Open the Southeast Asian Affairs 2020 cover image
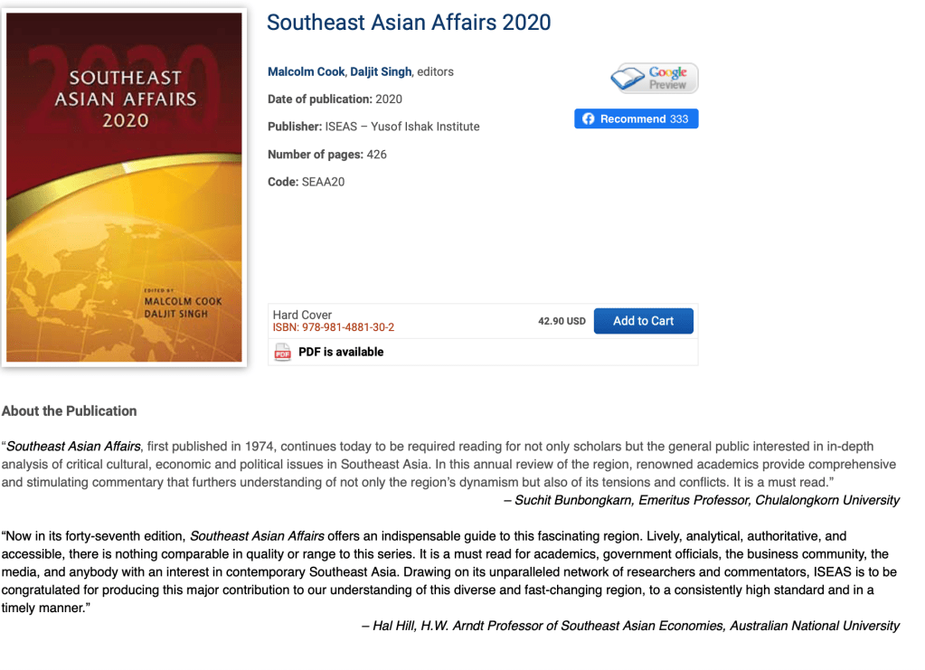 124,188
